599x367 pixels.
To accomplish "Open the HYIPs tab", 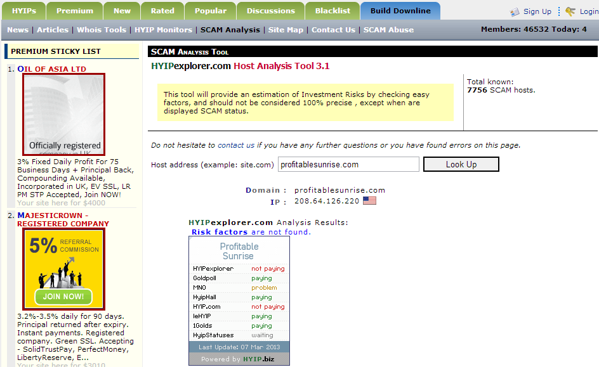I will tap(23, 11).
